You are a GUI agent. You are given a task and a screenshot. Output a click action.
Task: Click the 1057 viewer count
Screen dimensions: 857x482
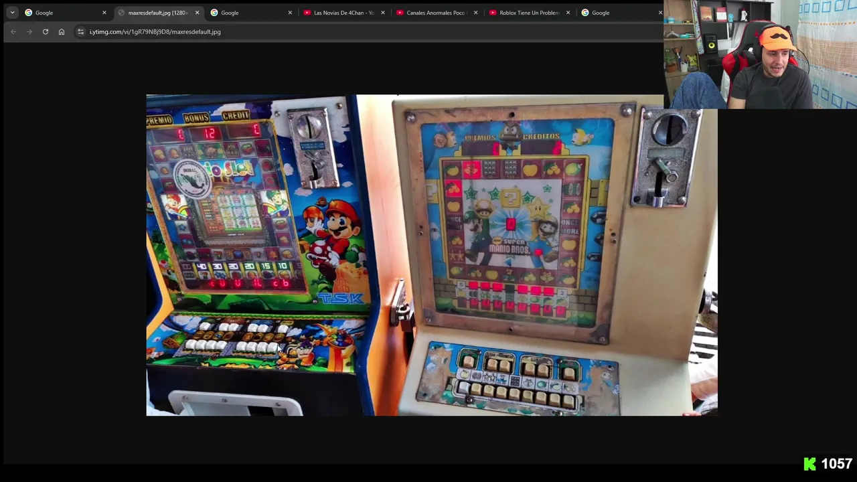[x=836, y=464]
